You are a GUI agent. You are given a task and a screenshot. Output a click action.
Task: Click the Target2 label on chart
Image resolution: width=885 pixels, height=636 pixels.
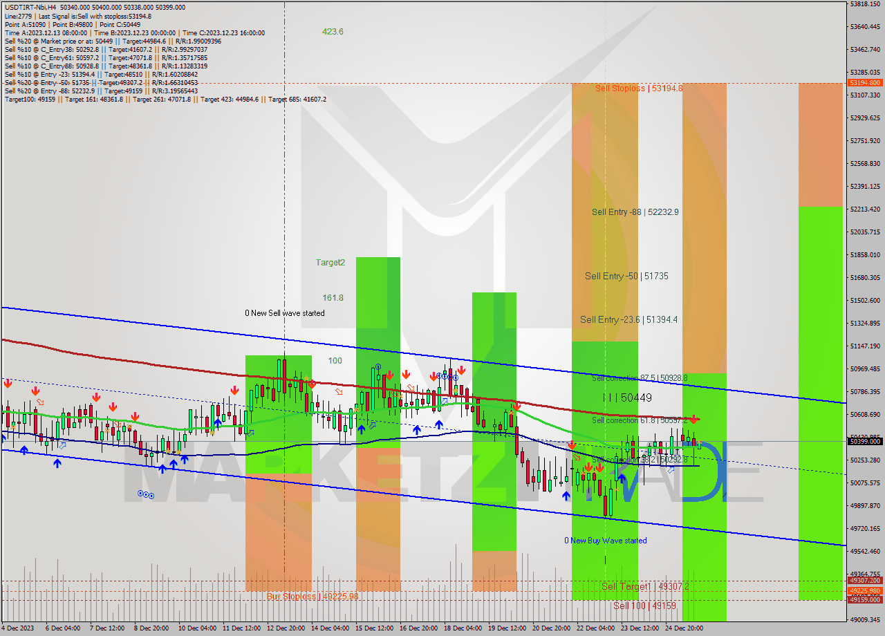330,263
